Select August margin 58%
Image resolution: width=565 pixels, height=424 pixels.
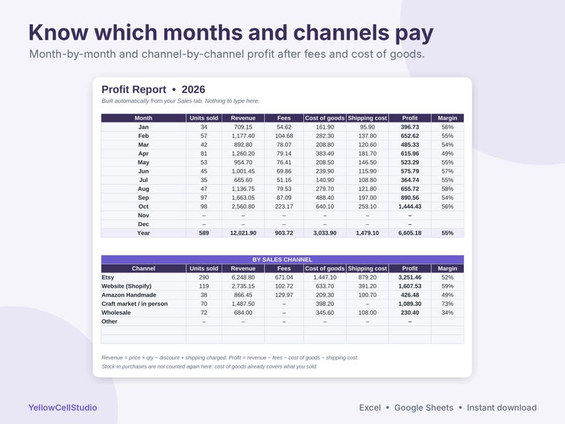click(x=447, y=189)
